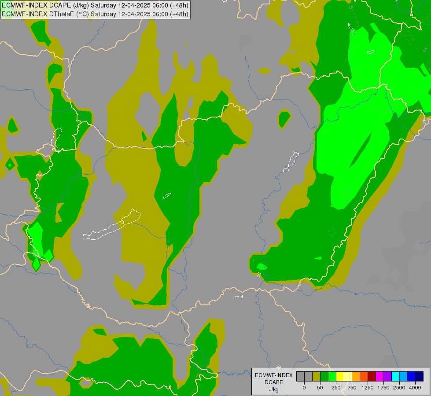Select the dark red legend swatch
The height and width of the screenshot is (396, 431).
coord(372,376)
